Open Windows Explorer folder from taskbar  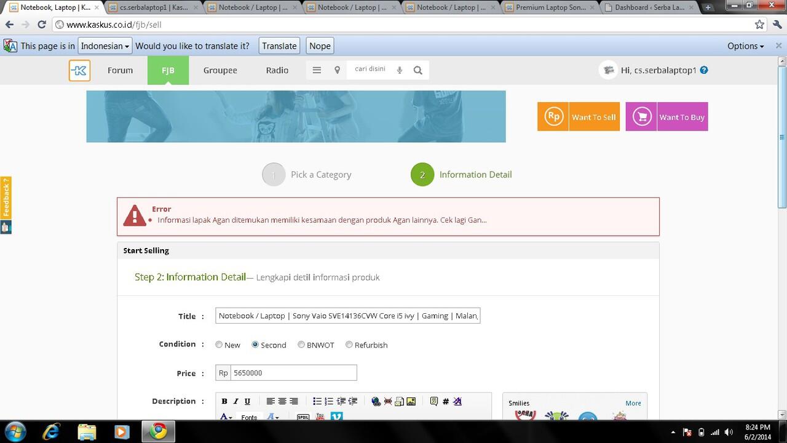click(x=87, y=431)
